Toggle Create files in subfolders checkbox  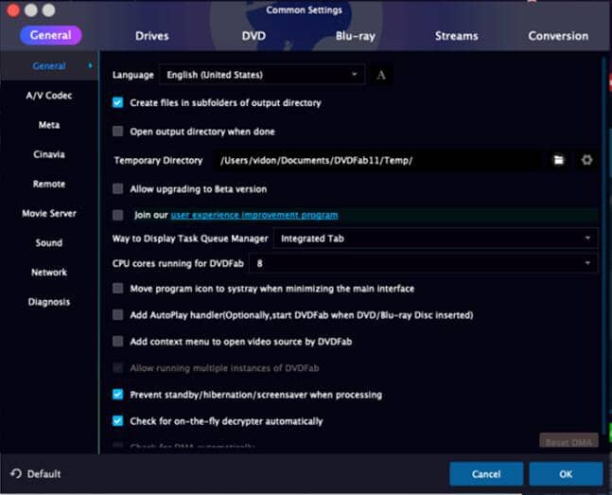(x=117, y=102)
